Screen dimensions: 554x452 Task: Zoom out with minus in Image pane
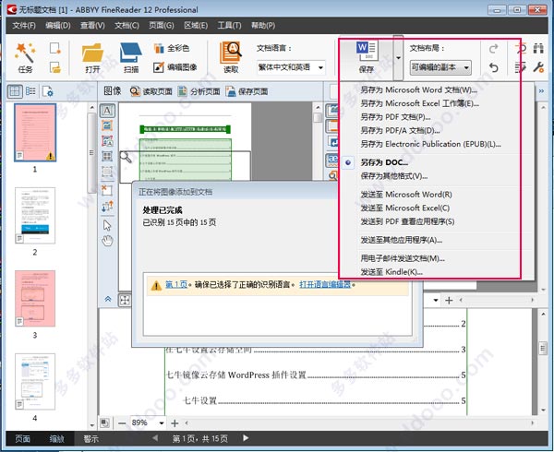coord(122,423)
